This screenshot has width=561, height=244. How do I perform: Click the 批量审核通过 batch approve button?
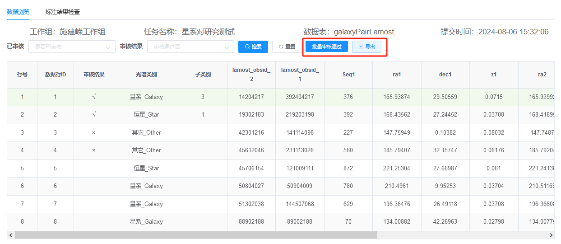pos(327,47)
